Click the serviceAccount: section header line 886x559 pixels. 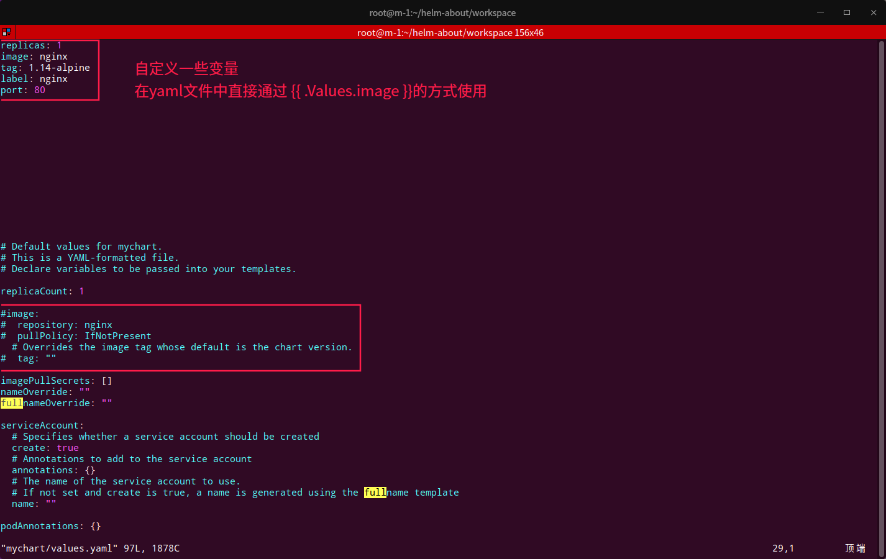point(42,425)
